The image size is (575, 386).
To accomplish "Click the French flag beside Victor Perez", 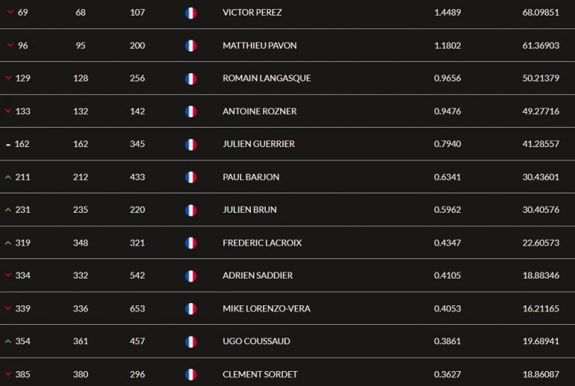I will pyautogui.click(x=190, y=13).
